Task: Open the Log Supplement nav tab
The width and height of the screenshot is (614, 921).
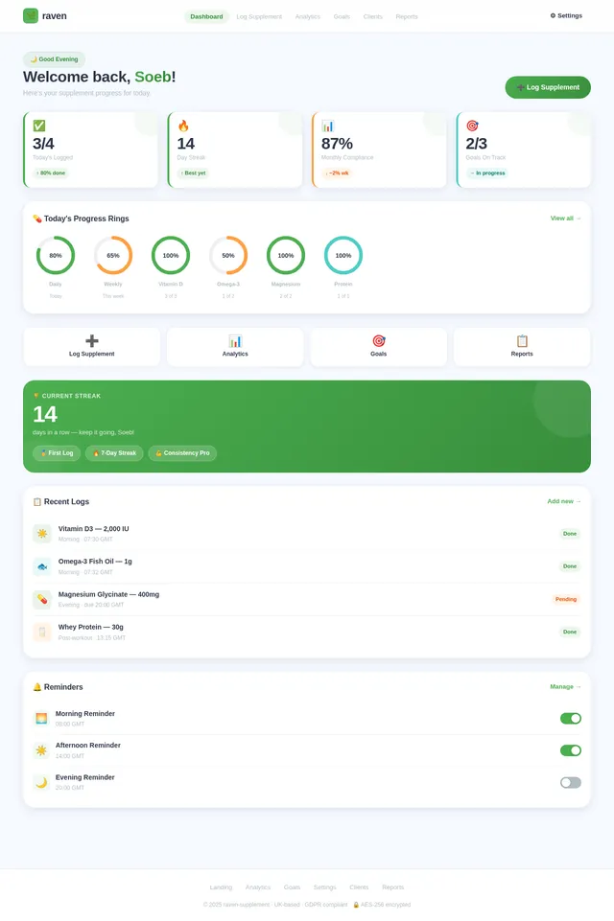Action: (x=259, y=16)
